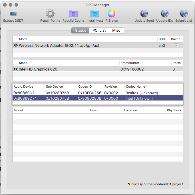Click Ports value 3 for Intel HD Graphics
Screen dimensions: 195x195
174,69
